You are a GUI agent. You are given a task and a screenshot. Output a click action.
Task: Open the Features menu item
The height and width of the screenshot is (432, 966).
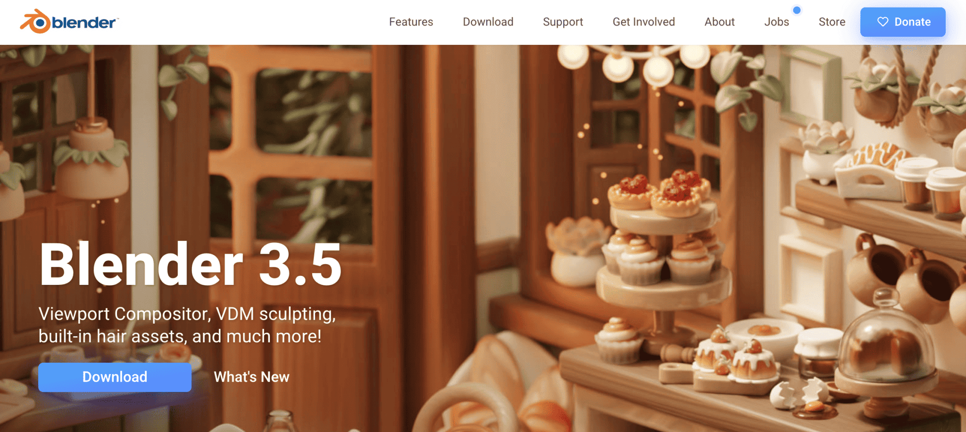click(x=411, y=22)
